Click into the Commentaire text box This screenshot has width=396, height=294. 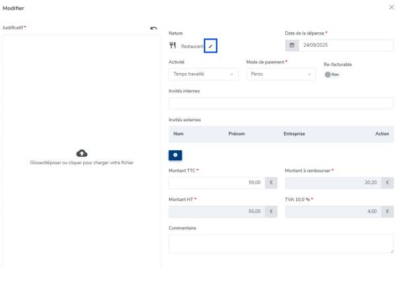[x=281, y=244]
